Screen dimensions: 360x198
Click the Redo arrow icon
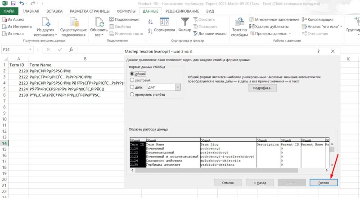(x=33, y=3)
